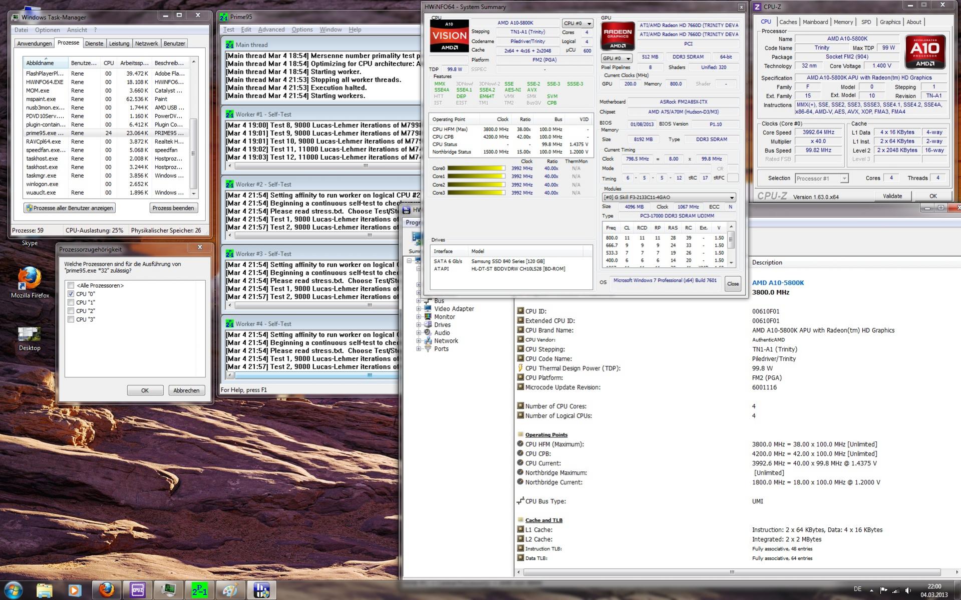Click the CPU-Z taskbar icon

pos(137,590)
